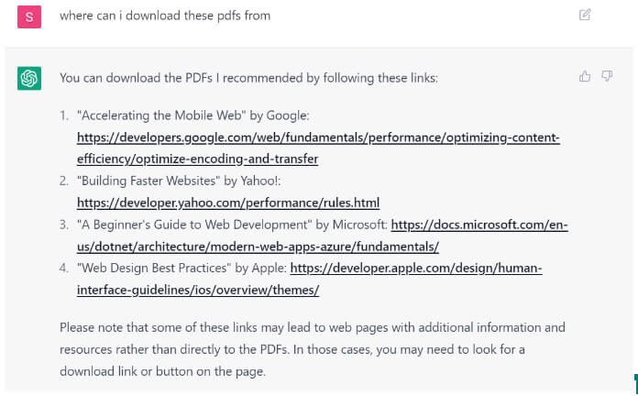
Task: Click the "You can download the PDFs" intro sentence
Action: [248, 78]
